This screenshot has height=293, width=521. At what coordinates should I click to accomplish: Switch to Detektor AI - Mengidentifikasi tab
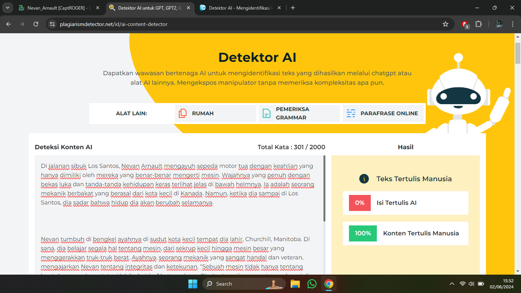pos(241,8)
